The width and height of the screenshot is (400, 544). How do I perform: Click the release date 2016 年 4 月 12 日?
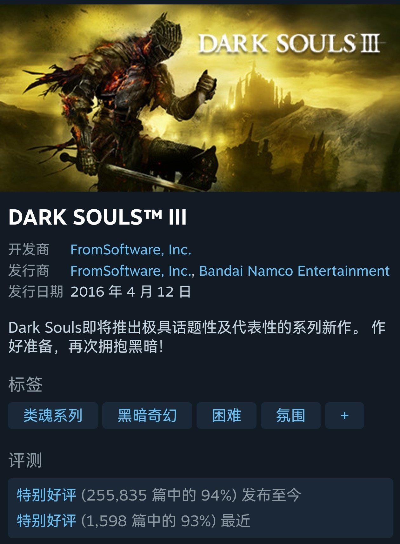pyautogui.click(x=131, y=292)
